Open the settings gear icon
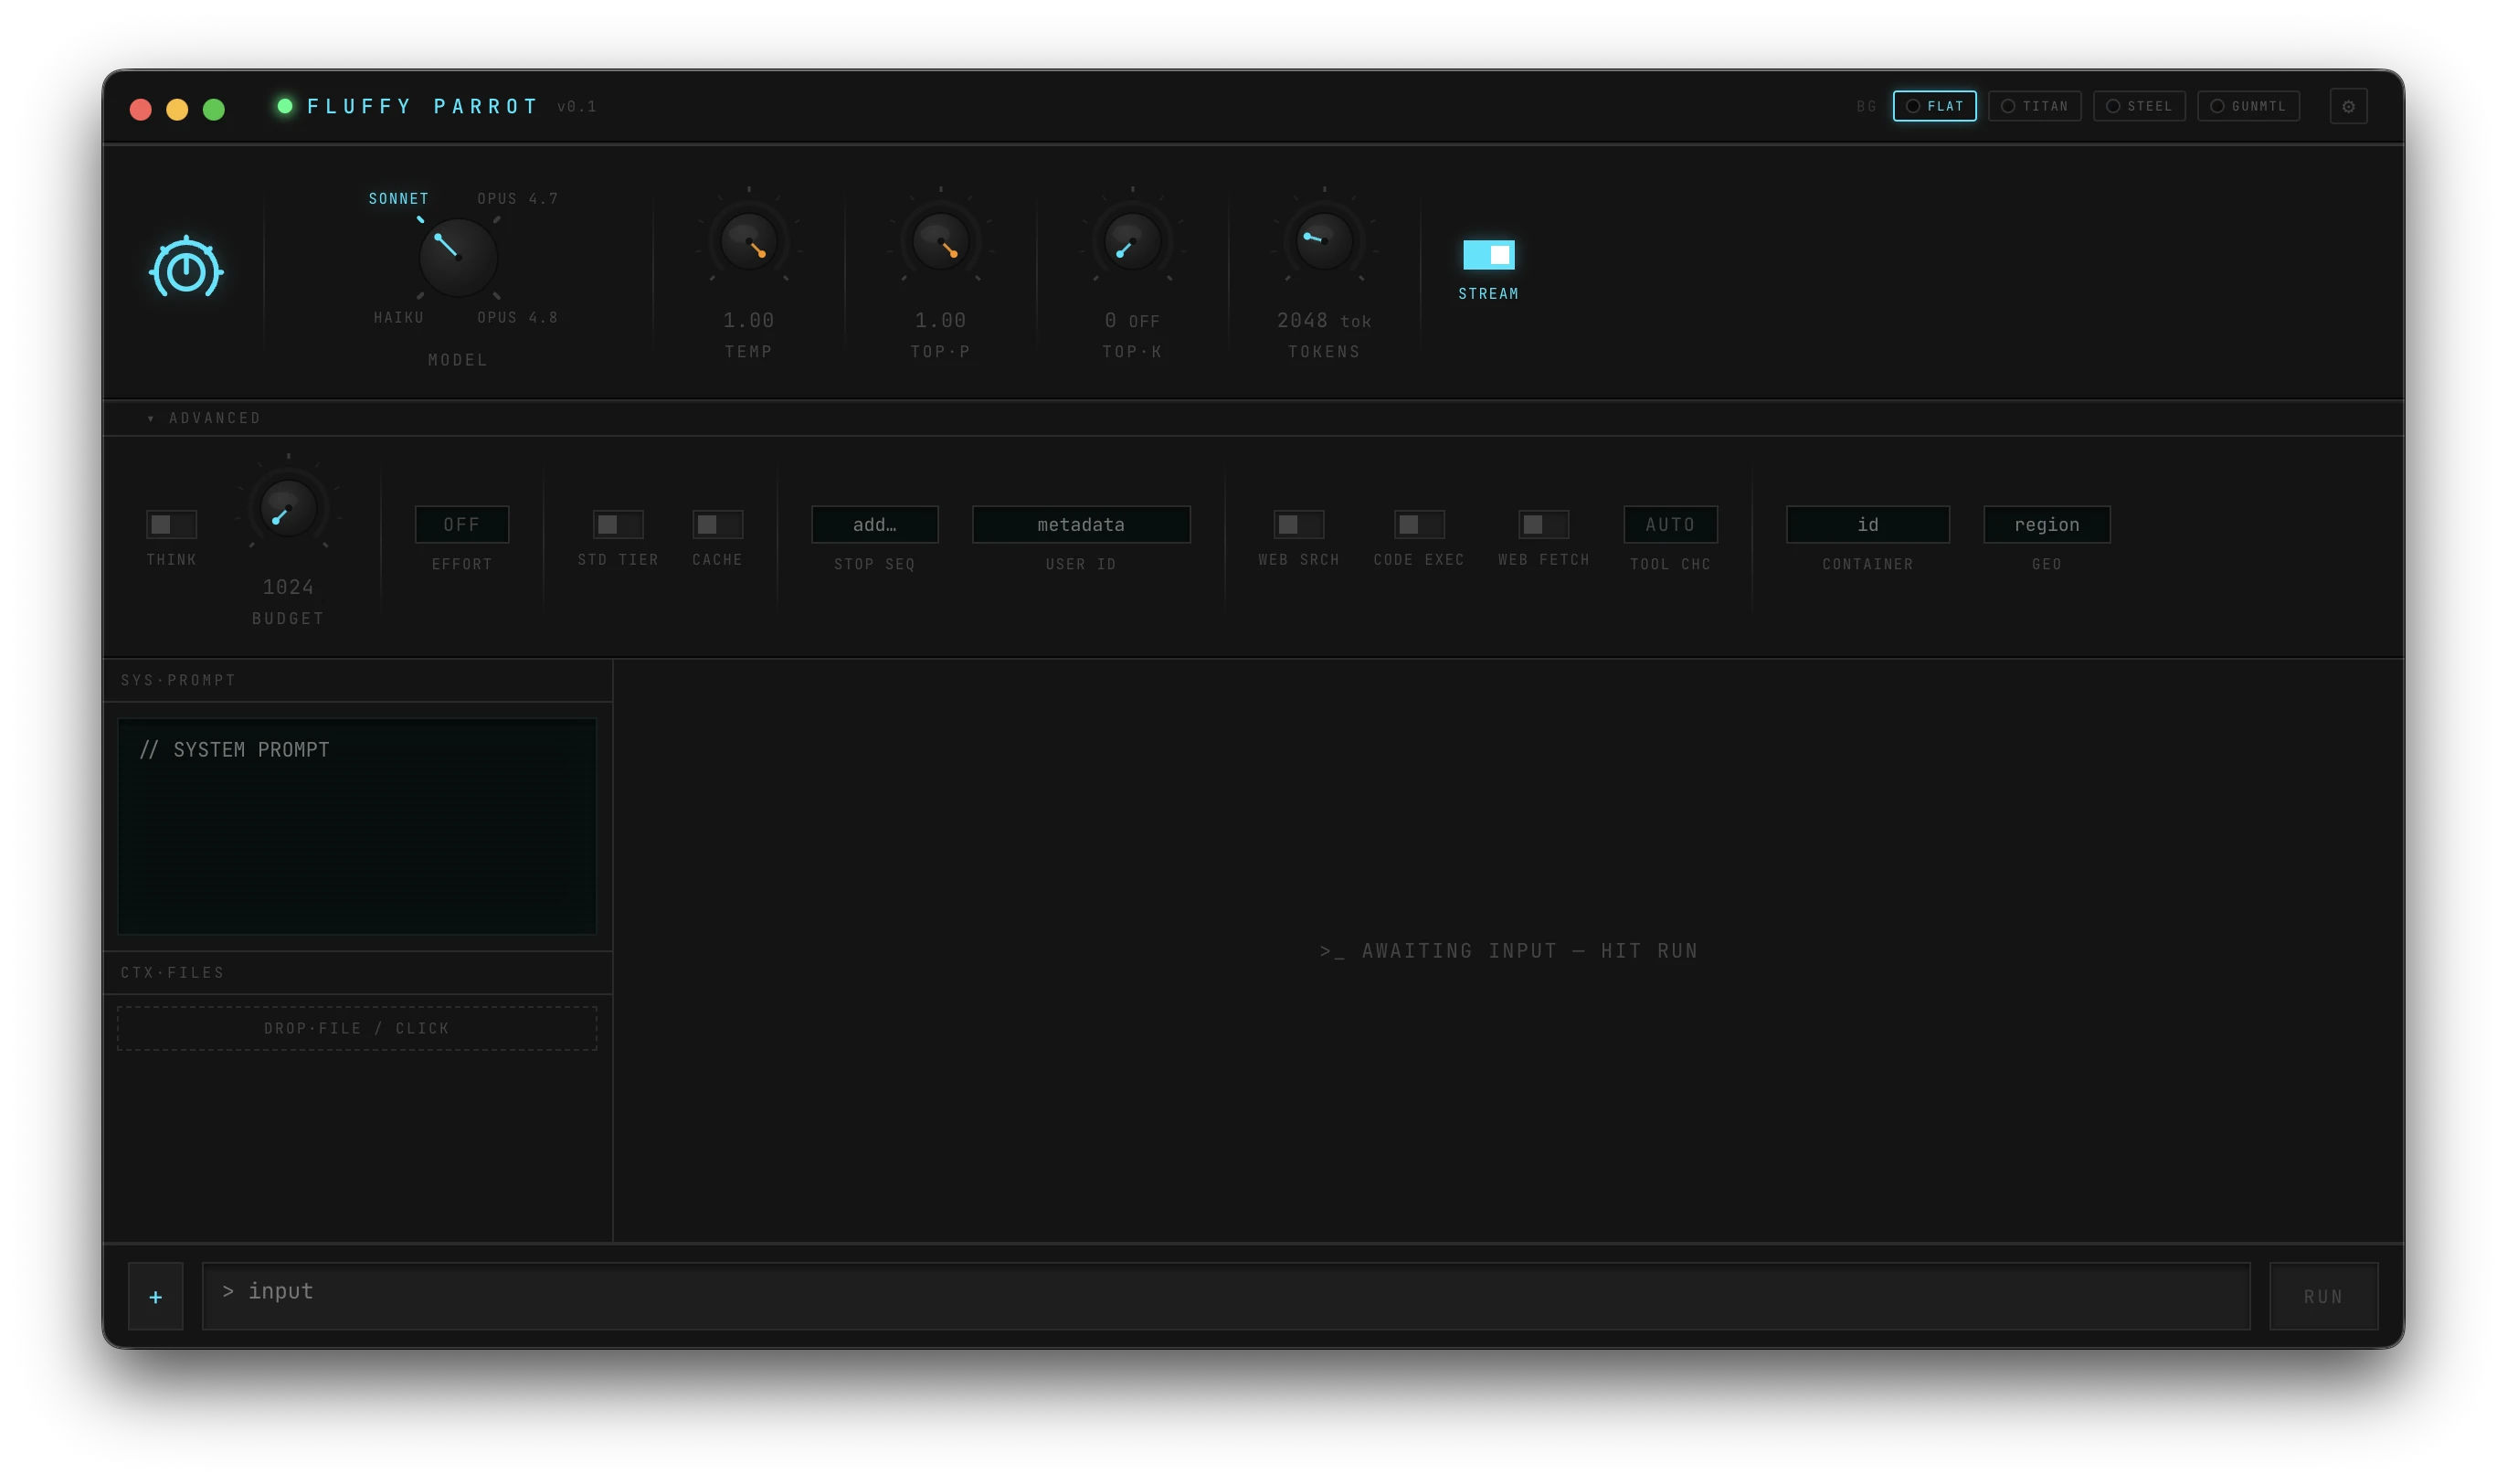This screenshot has width=2507, height=1484. coord(2348,106)
